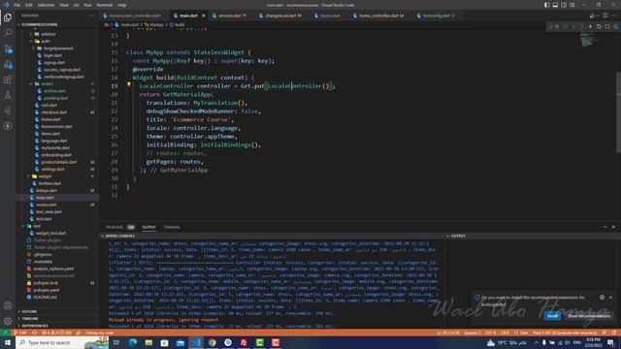The height and width of the screenshot is (349, 621).
Task: Close the main.dart editor tab
Action: coord(204,16)
